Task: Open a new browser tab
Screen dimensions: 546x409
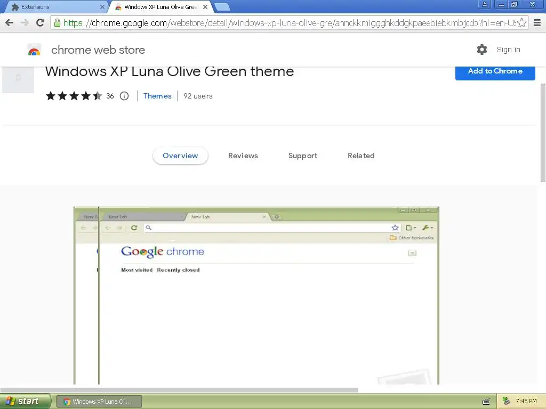Action: pyautogui.click(x=222, y=7)
